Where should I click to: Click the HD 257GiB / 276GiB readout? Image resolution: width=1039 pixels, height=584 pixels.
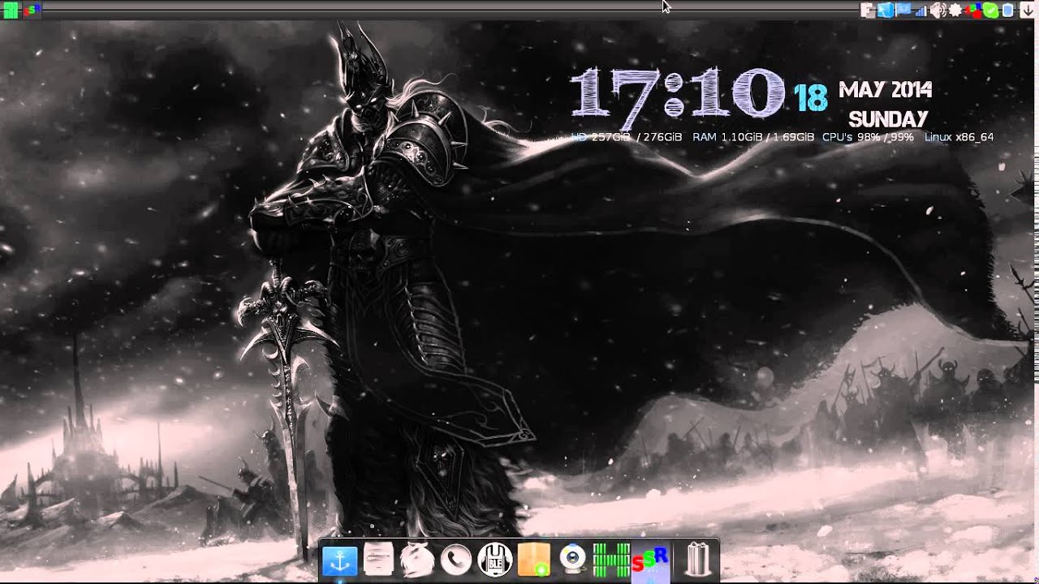pos(627,137)
